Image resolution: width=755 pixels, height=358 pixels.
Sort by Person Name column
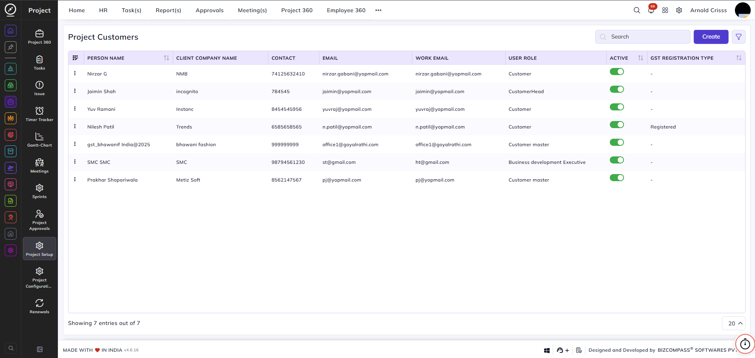[166, 58]
